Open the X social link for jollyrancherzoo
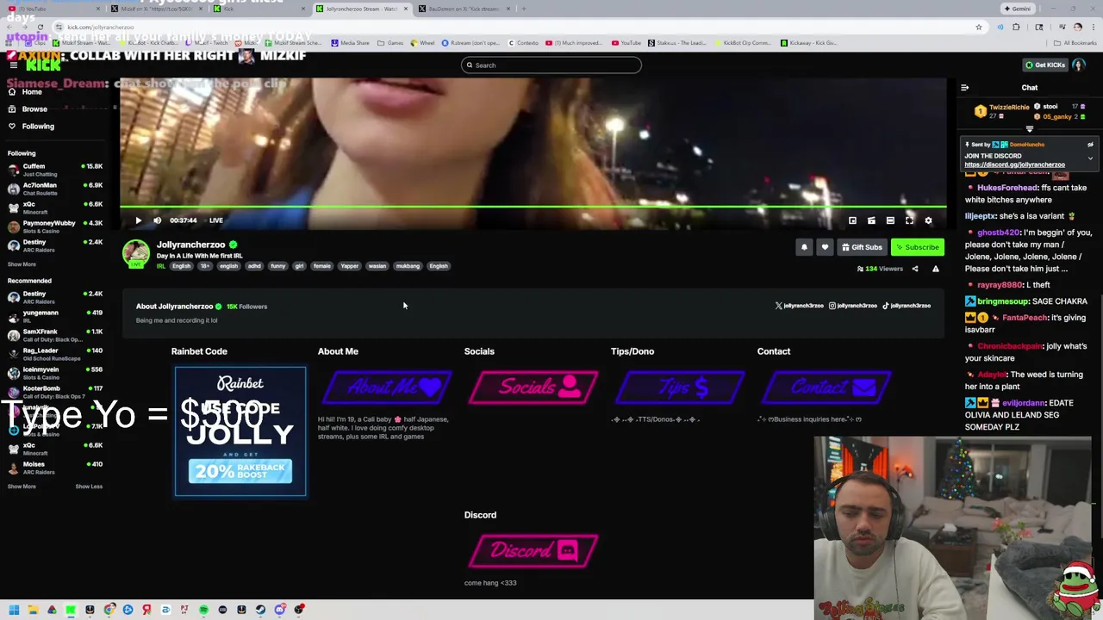This screenshot has width=1103, height=620. (799, 306)
